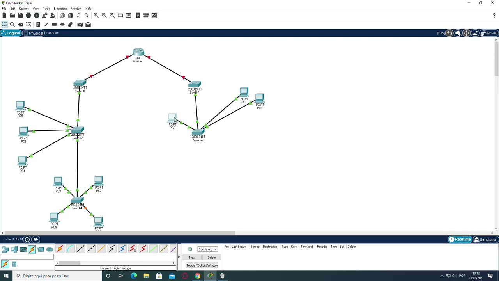Switch to Physical workspace view
The image size is (499, 281).
[x=33, y=33]
